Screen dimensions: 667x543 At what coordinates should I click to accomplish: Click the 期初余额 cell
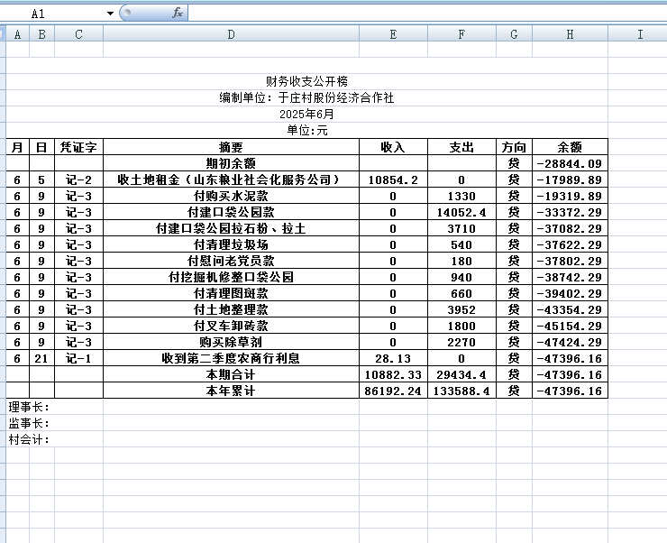[x=231, y=163]
